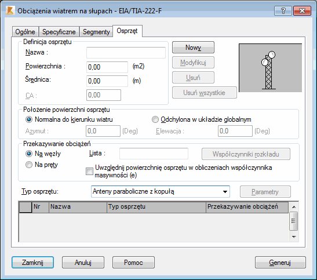
Task: Open the 'Anteny paraboliczne z kopułą' combo box
Action: point(161,191)
